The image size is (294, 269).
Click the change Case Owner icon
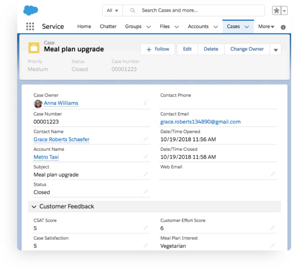pos(146,103)
